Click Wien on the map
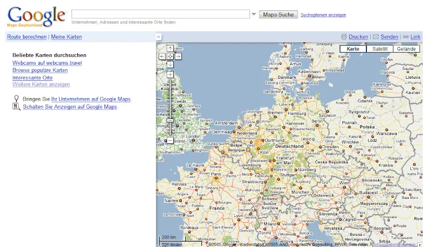The height and width of the screenshot is (252, 428). click(344, 183)
